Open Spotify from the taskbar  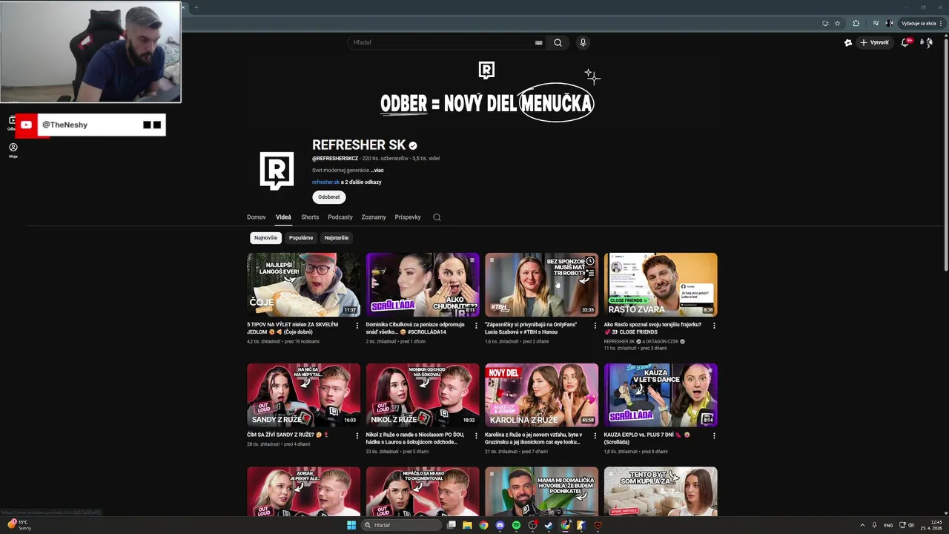click(516, 525)
